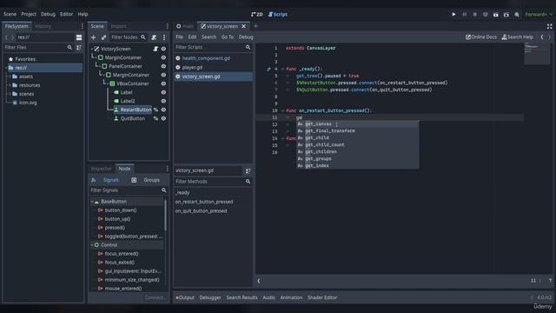
Task: Toggle visibility of Label2 node
Action: pos(163,101)
